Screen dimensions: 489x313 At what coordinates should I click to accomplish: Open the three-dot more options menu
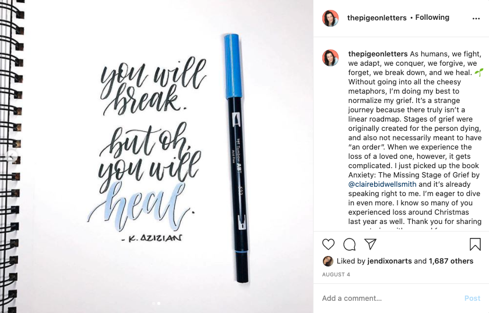(x=476, y=19)
